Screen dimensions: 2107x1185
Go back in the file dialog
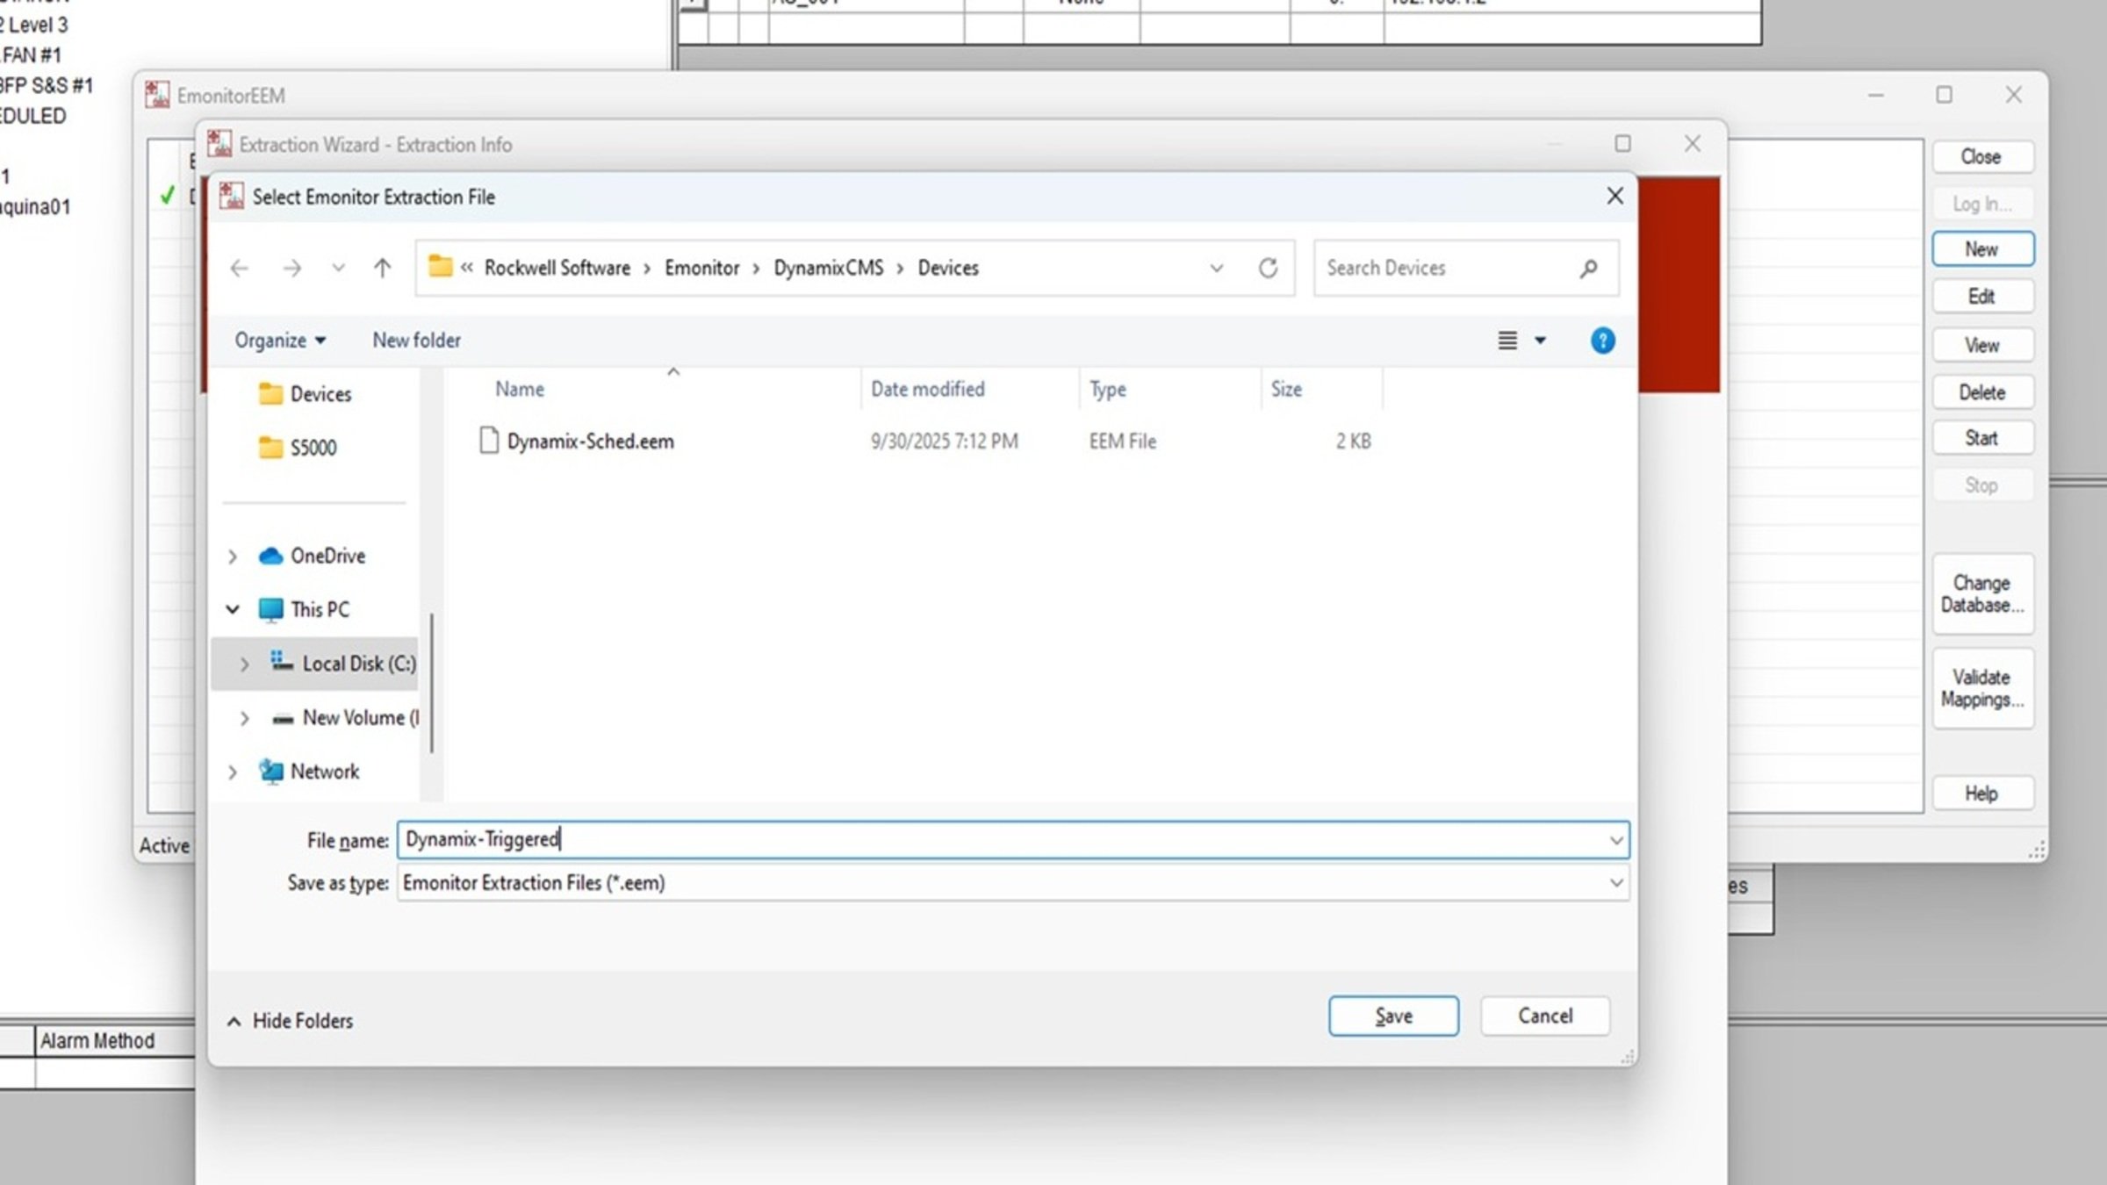(239, 268)
